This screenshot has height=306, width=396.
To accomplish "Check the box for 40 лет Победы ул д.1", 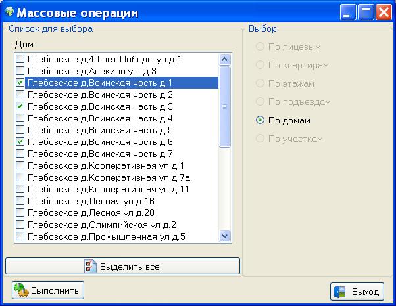I will (20, 59).
